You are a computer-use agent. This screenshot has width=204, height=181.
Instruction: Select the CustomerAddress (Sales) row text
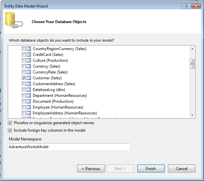[54, 84]
